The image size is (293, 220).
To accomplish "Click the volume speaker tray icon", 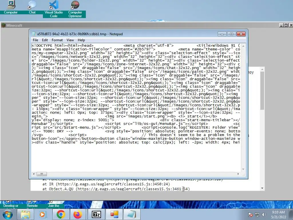I will tap(264, 215).
